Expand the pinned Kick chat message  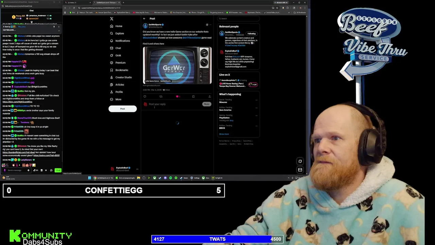pos(59,30)
